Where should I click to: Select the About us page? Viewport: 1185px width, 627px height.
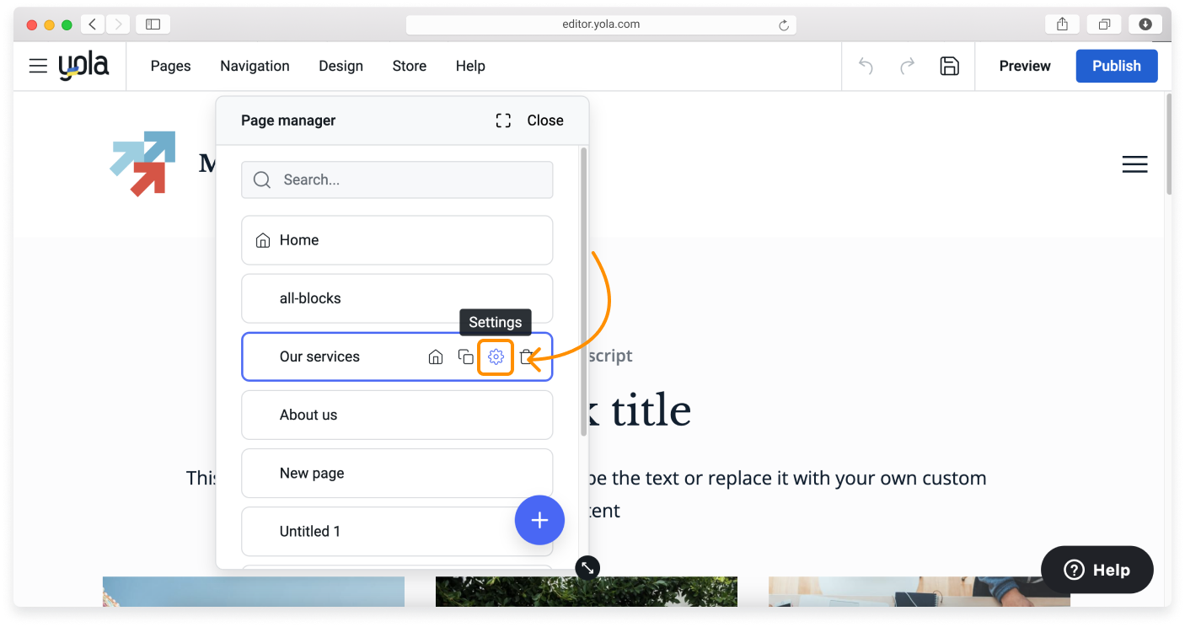pyautogui.click(x=397, y=415)
